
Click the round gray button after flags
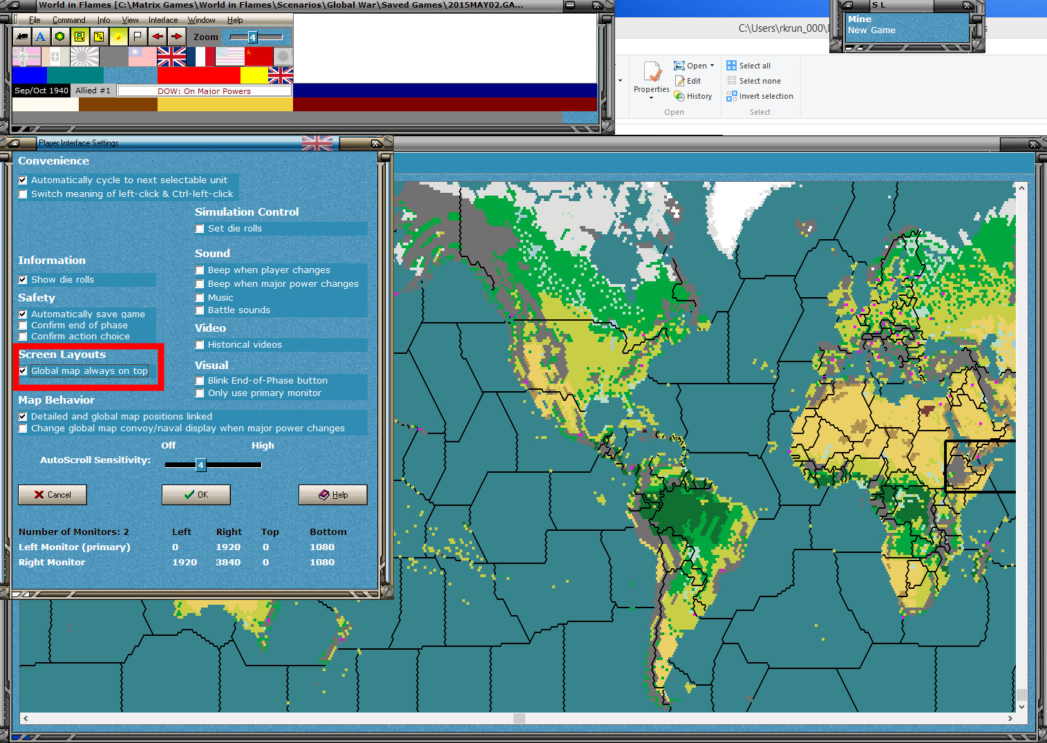pyautogui.click(x=283, y=57)
